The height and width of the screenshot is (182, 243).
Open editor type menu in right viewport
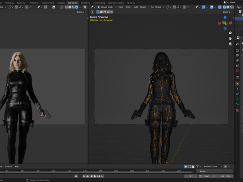tap(93, 7)
